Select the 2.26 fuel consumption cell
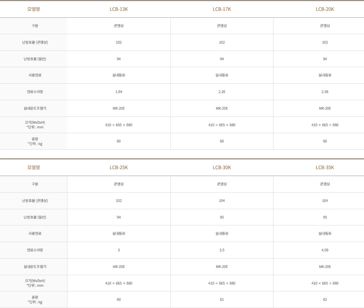 (x=222, y=92)
